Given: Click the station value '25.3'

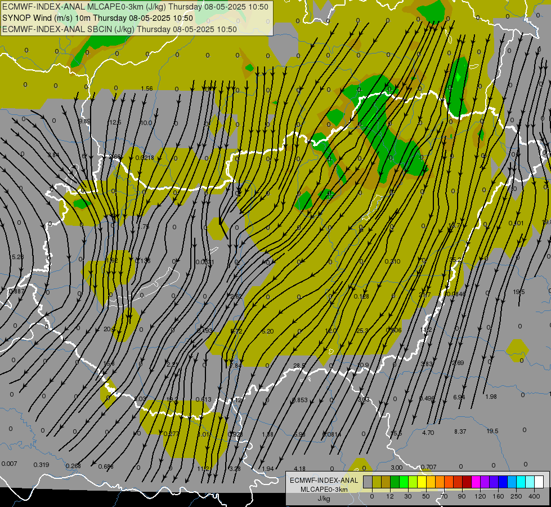Looking at the screenshot, I should (362, 330).
